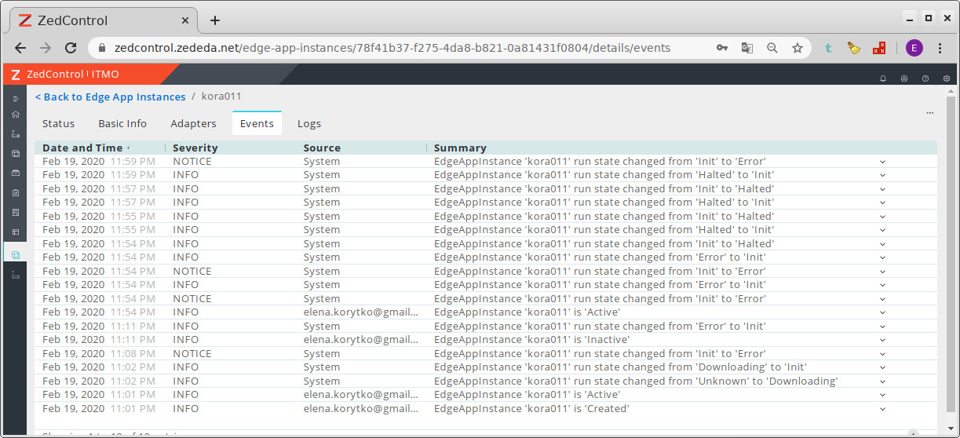Open the three-dot more actions menu

929,113
